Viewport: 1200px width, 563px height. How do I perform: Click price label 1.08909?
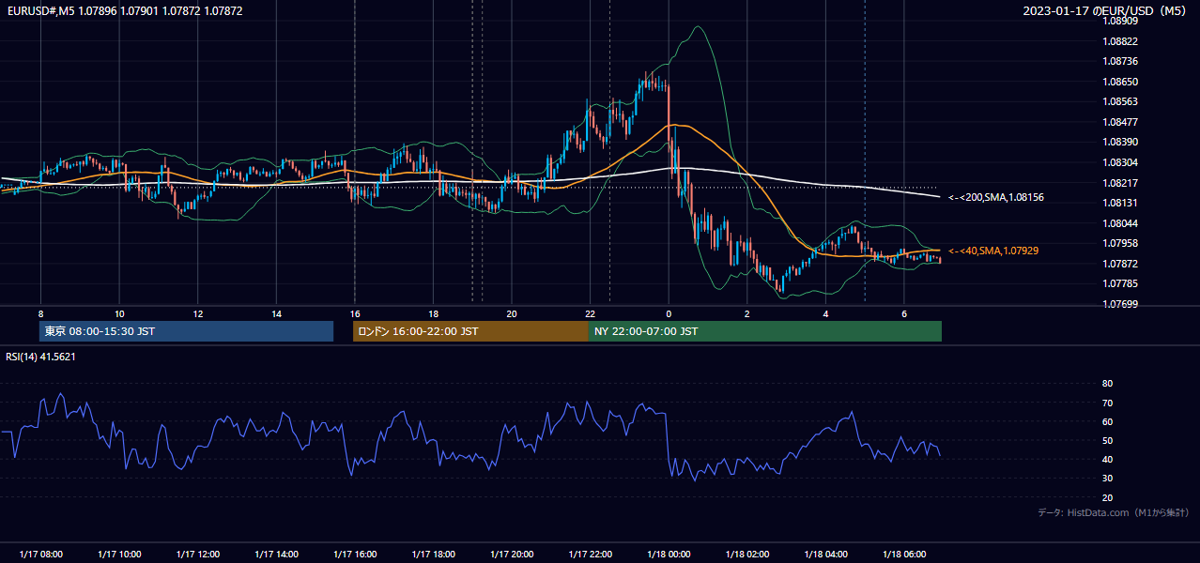[x=1120, y=21]
